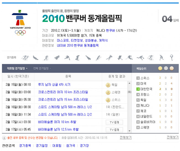This screenshot has height=151, width=180.
Task: Select the first sport icon beside 경기종목
Action: click(25, 58)
